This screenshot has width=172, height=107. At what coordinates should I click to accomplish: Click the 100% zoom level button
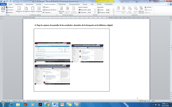click(153, 101)
